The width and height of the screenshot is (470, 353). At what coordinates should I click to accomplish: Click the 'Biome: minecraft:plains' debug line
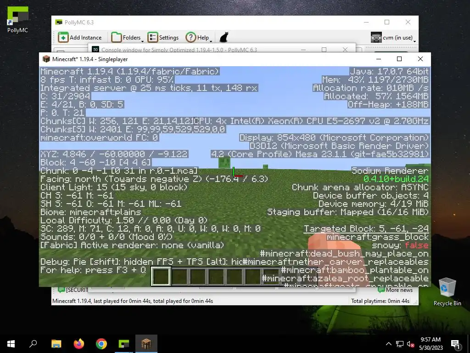click(x=90, y=212)
